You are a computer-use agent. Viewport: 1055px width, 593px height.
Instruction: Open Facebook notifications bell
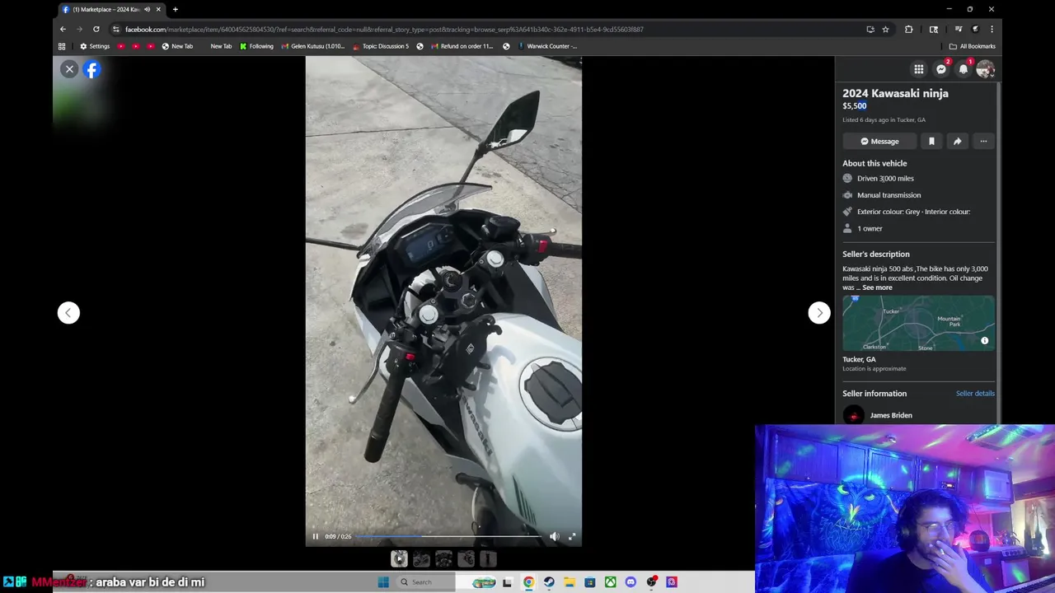click(963, 69)
